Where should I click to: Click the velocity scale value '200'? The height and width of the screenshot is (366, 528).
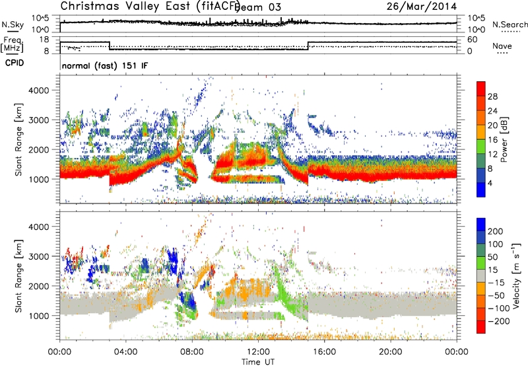coord(495,231)
